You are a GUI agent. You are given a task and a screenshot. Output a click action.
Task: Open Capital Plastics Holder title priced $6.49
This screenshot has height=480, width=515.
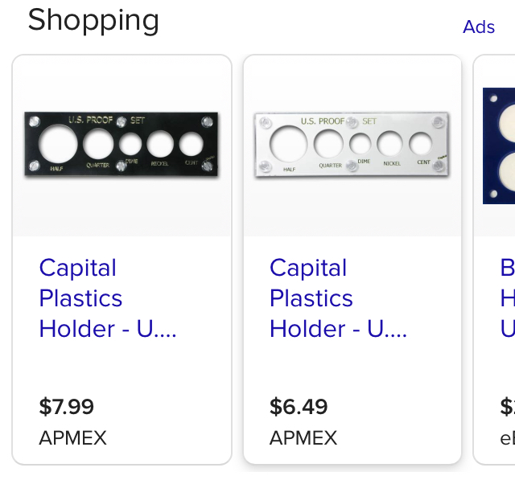coord(338,298)
